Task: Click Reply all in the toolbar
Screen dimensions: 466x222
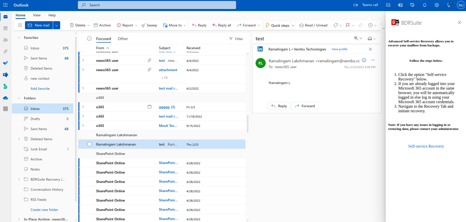Action: tap(221, 25)
